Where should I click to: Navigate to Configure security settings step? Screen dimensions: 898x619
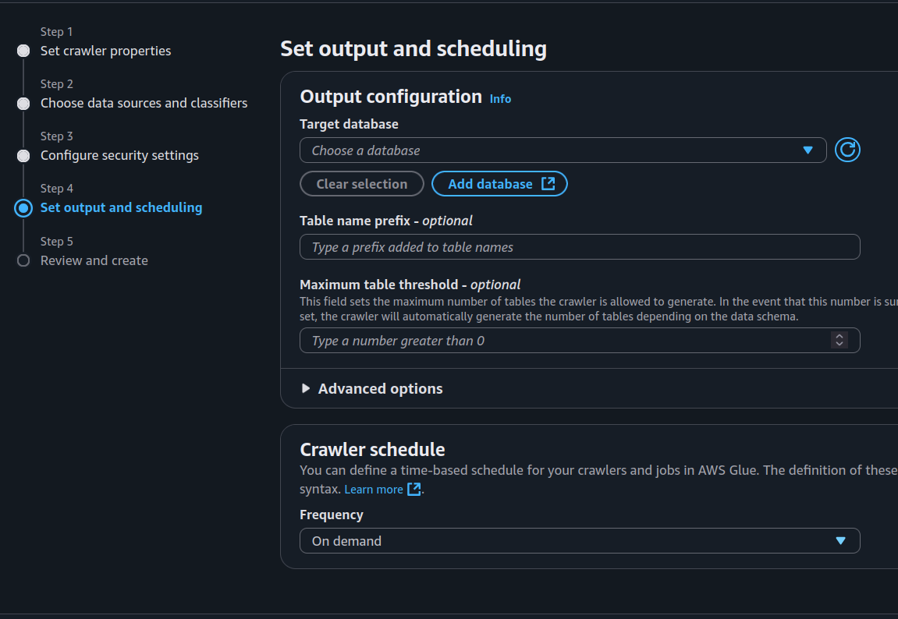(119, 156)
